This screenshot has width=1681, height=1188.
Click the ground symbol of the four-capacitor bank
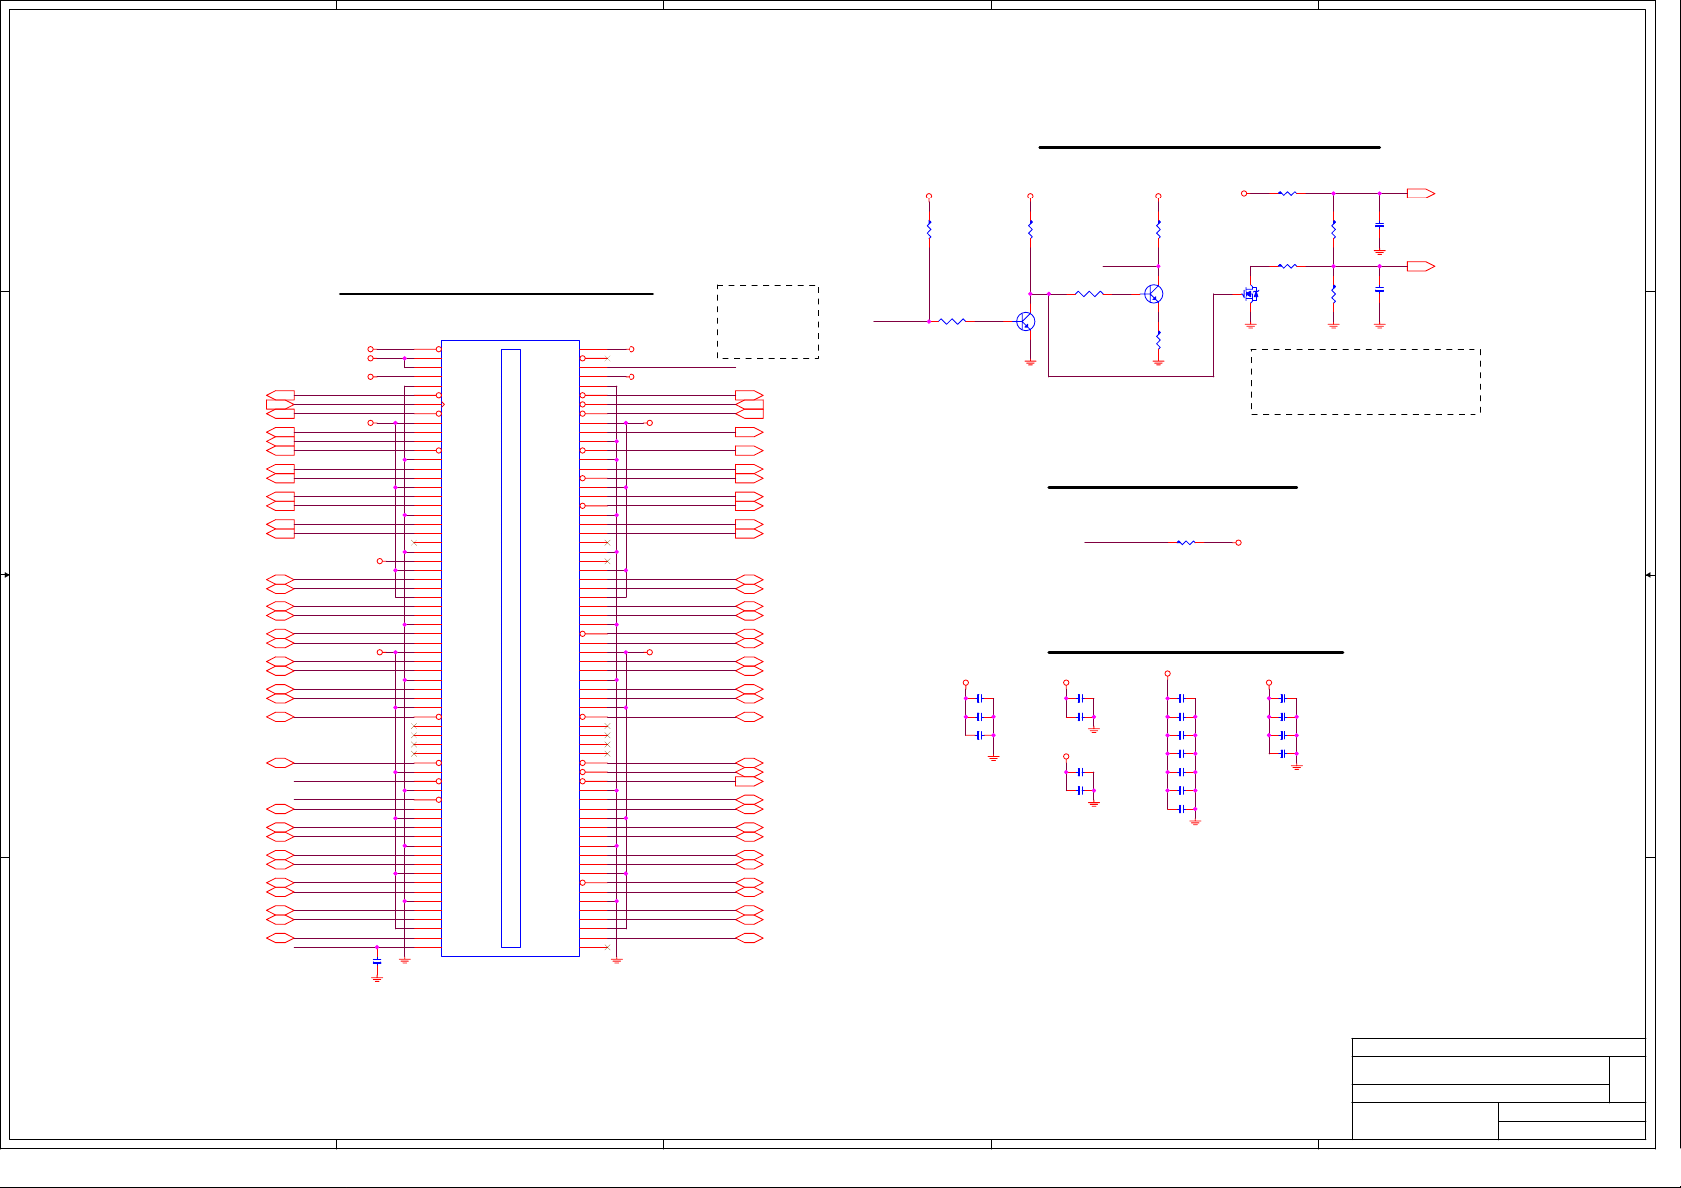tap(1297, 767)
